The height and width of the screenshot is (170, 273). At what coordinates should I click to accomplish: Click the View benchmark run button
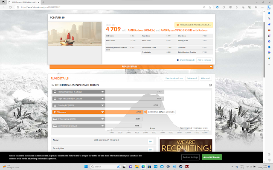pos(174,78)
